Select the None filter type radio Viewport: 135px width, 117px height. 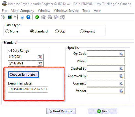coord(7,31)
